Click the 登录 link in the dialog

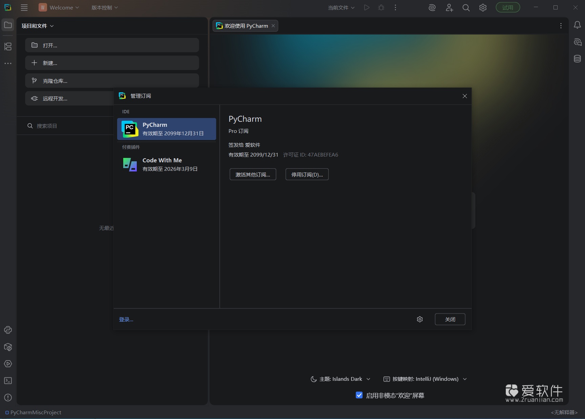[126, 319]
